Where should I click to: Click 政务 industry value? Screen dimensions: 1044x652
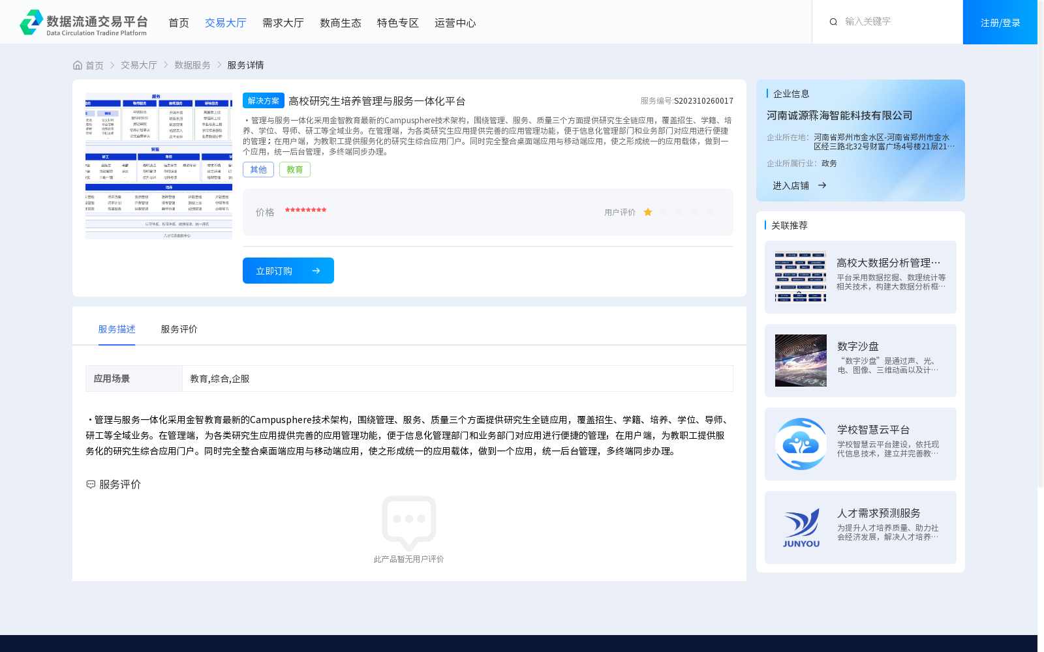point(829,164)
